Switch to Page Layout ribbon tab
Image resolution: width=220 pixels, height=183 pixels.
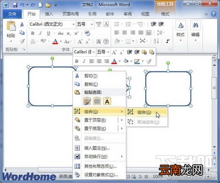click(x=71, y=14)
